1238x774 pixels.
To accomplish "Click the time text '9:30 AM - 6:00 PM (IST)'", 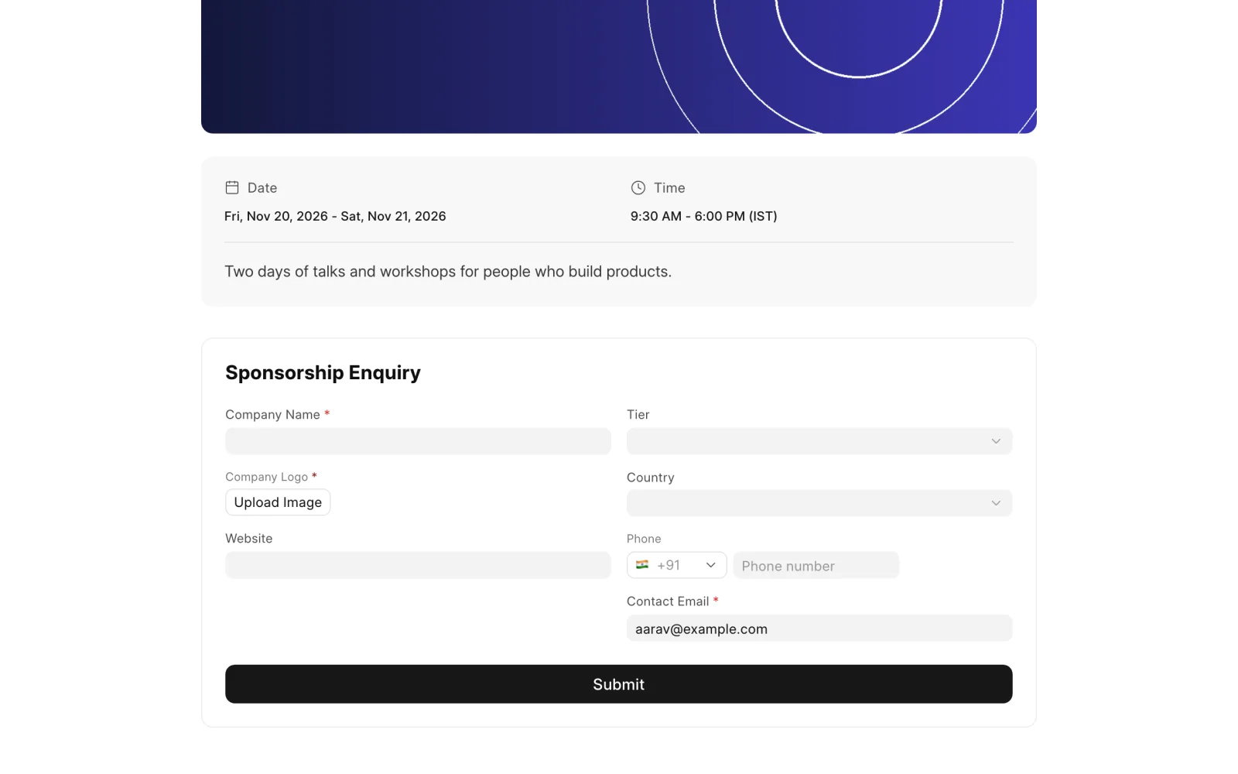I will [x=703, y=216].
